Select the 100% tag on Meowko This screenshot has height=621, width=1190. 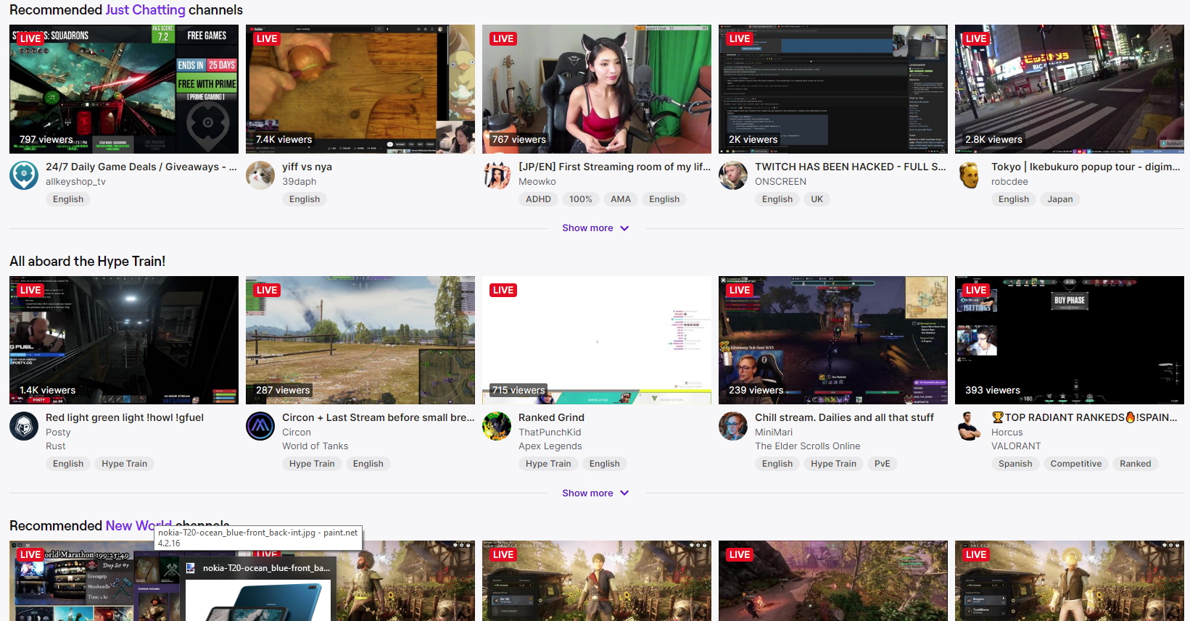click(x=581, y=199)
